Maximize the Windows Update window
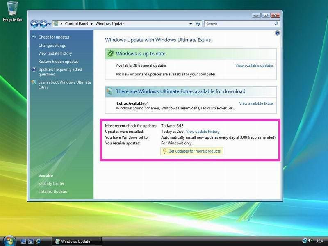The height and width of the screenshot is (246, 328). (266, 15)
